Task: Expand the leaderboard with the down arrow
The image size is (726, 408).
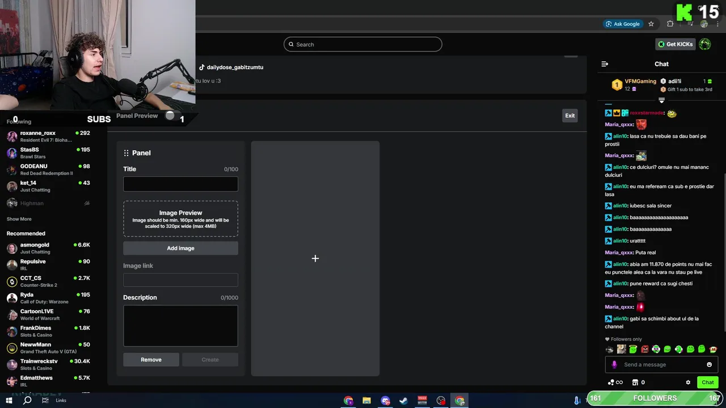Action: (661, 100)
